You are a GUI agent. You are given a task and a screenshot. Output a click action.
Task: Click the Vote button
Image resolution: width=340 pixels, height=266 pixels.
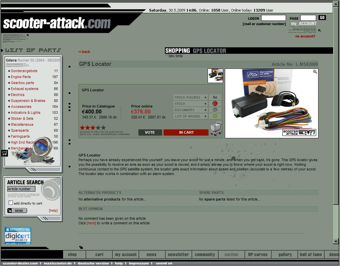click(150, 132)
